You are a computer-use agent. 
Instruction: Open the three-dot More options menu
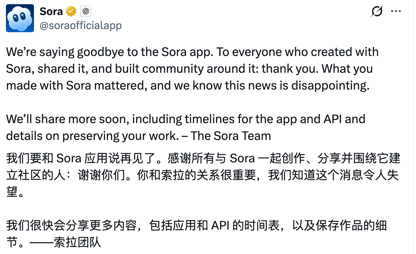coord(396,12)
